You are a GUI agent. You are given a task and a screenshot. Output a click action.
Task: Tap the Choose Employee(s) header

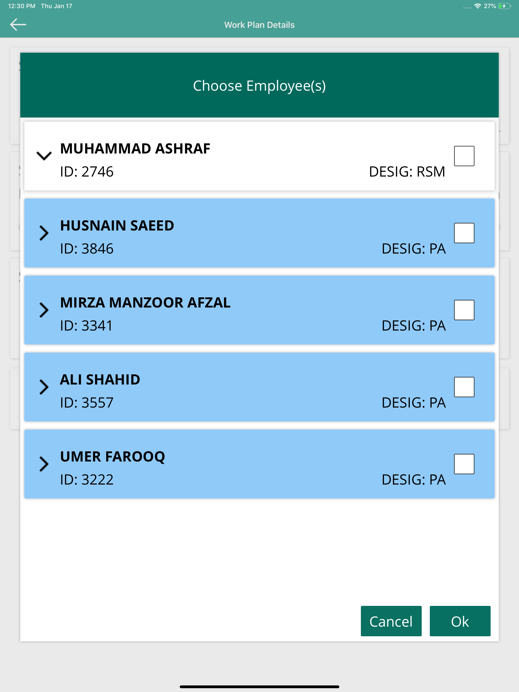pyautogui.click(x=259, y=85)
